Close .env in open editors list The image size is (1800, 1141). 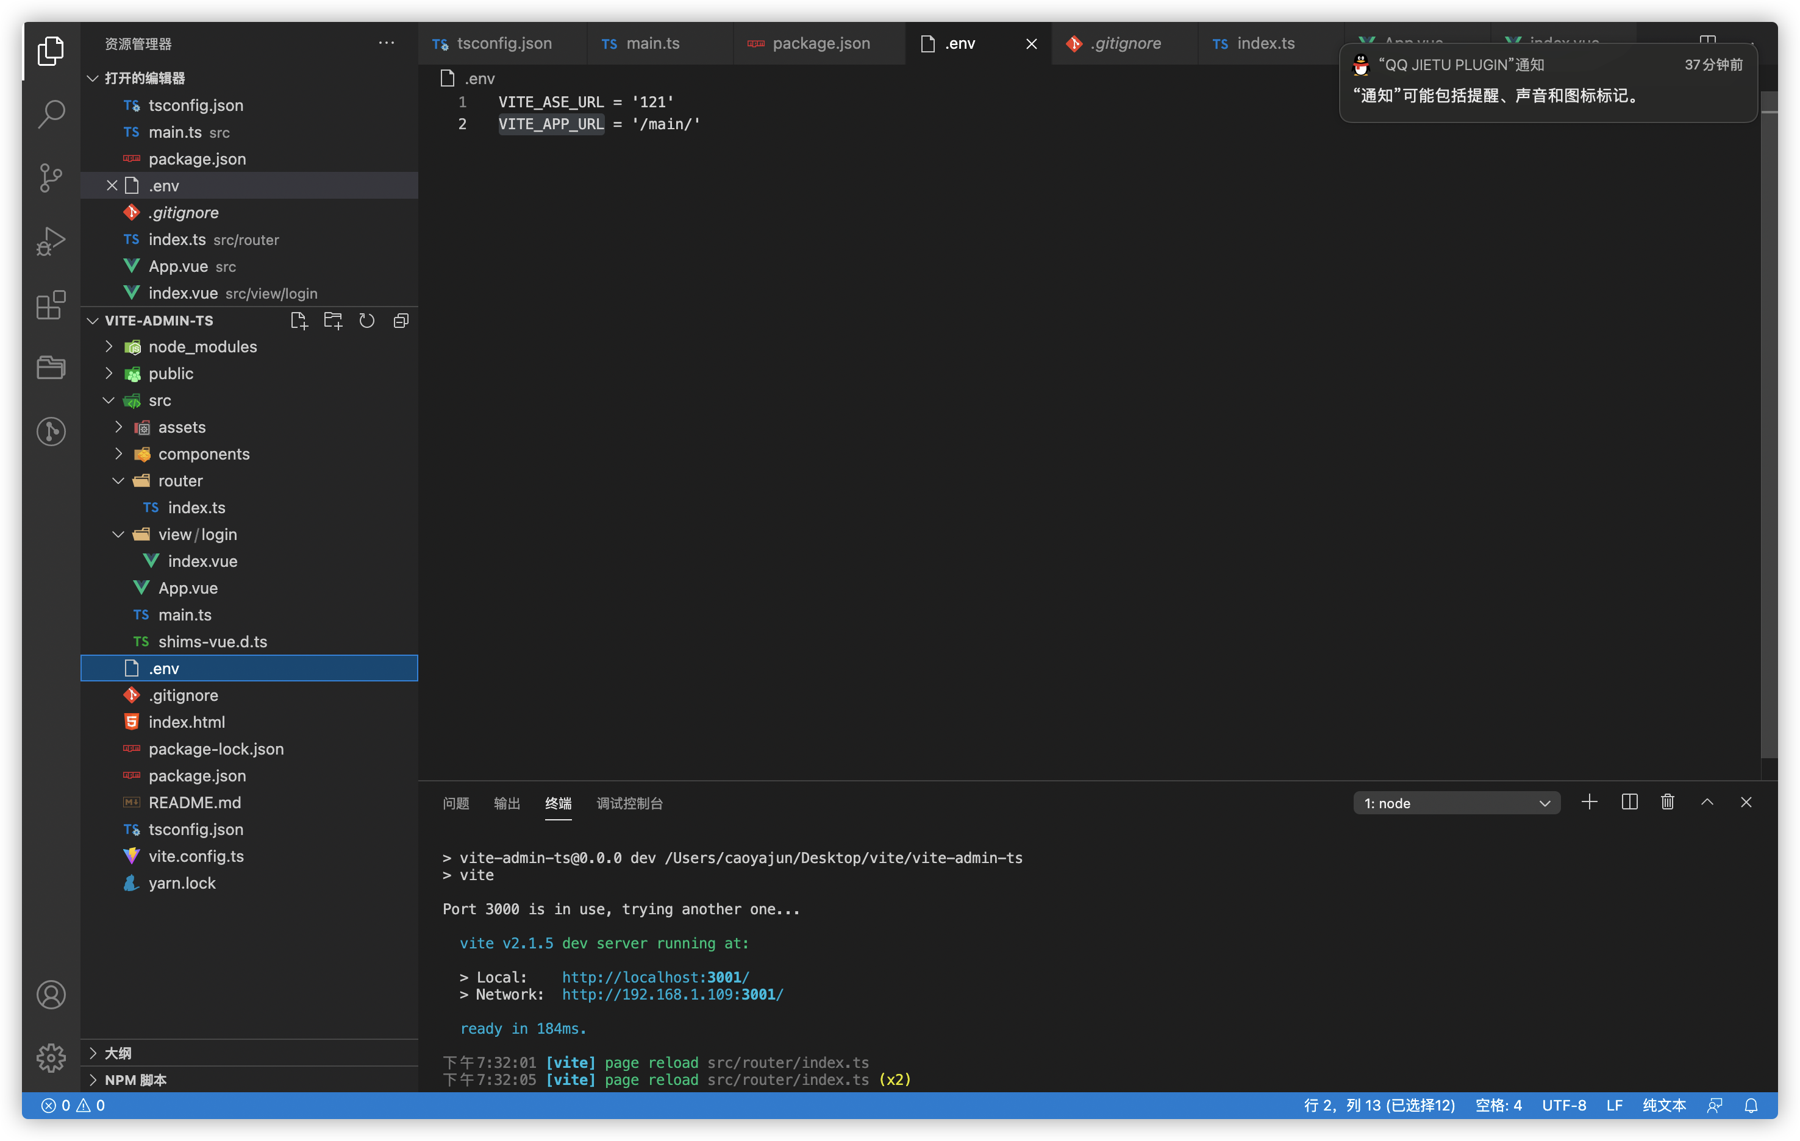112,185
